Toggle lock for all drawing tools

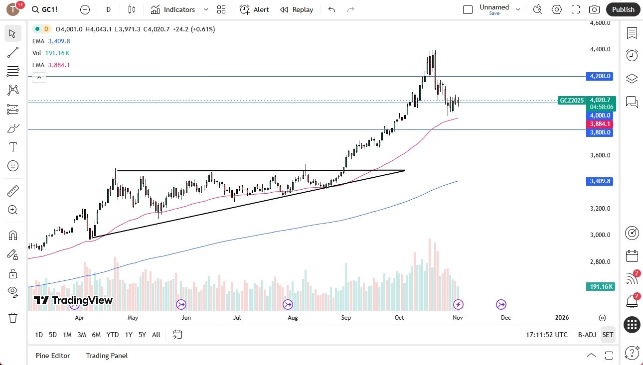[x=13, y=273]
